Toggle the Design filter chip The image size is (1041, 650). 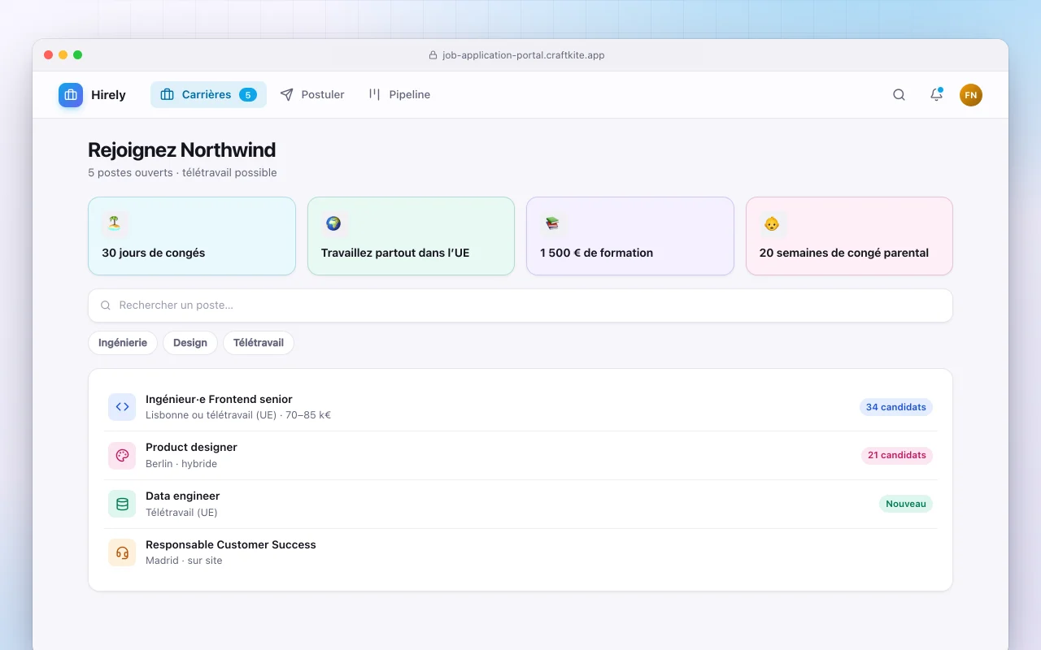pyautogui.click(x=190, y=343)
